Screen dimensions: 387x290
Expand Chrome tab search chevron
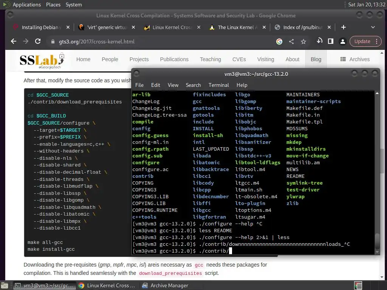pyautogui.click(x=373, y=27)
